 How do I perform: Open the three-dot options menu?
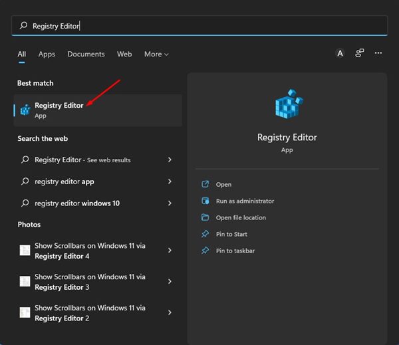click(378, 54)
